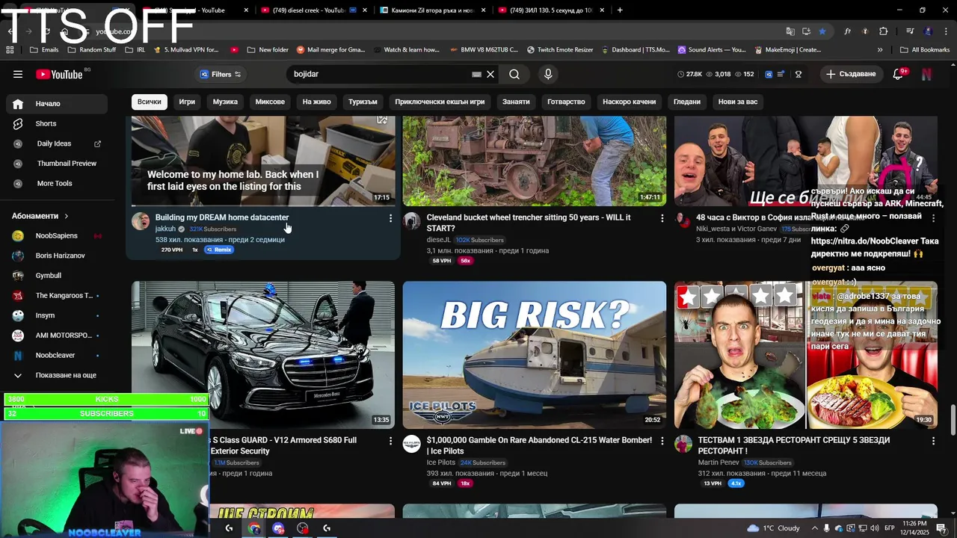Click the search magnifier button
The width and height of the screenshot is (957, 538).
(x=514, y=74)
